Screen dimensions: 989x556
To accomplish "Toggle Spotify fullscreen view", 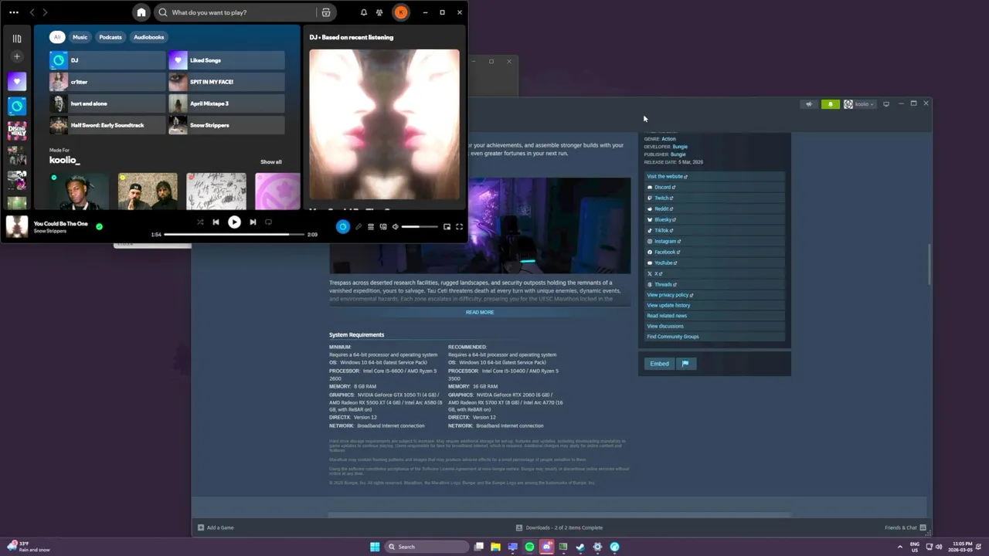I will [459, 227].
